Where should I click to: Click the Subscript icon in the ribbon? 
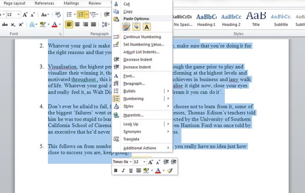coord(13,24)
